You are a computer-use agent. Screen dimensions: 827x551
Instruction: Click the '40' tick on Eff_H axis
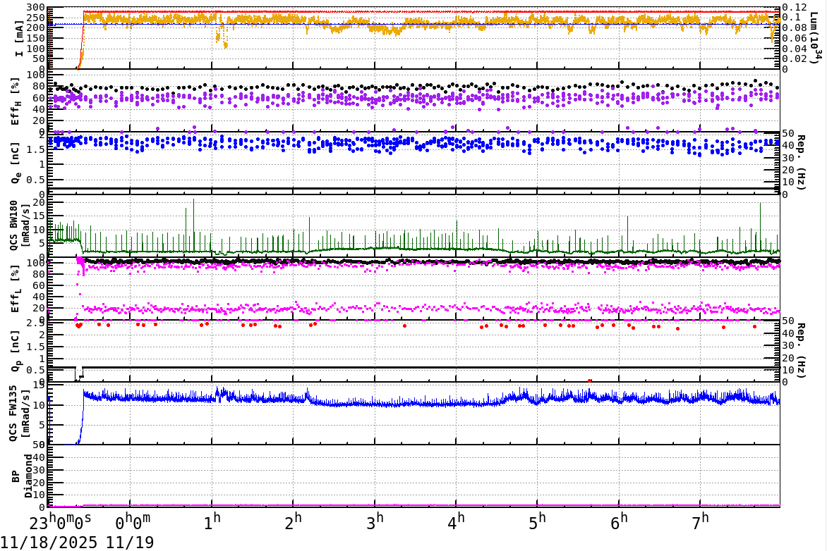39,110
